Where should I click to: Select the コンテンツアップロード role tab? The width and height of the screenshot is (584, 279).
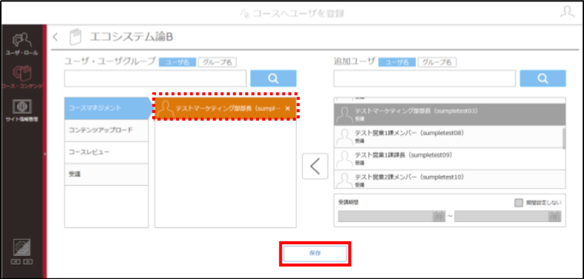point(106,130)
